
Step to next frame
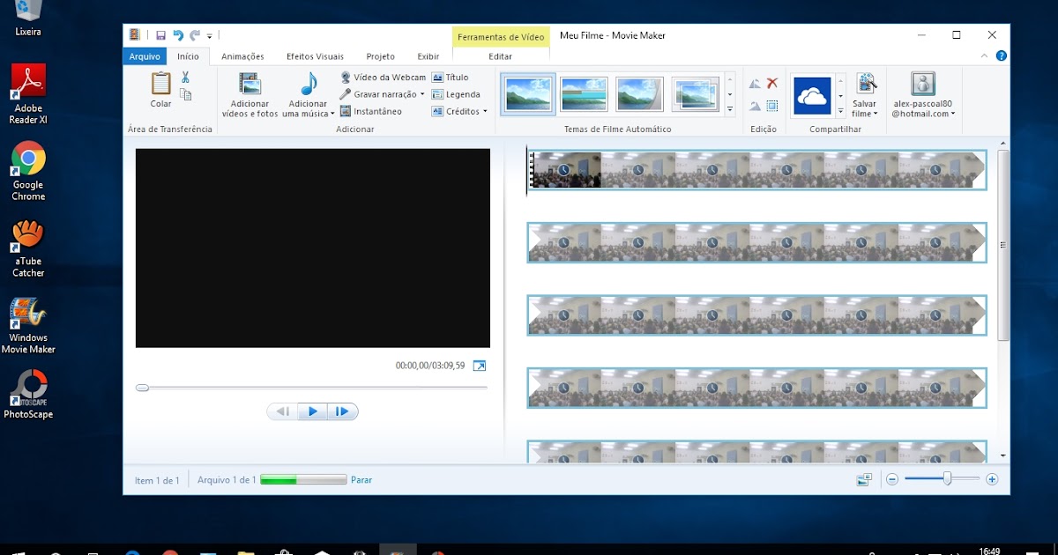[342, 411]
